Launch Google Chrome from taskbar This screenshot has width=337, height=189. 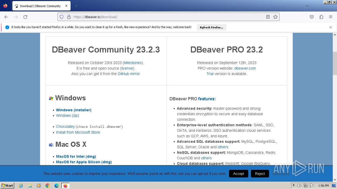[48, 186]
